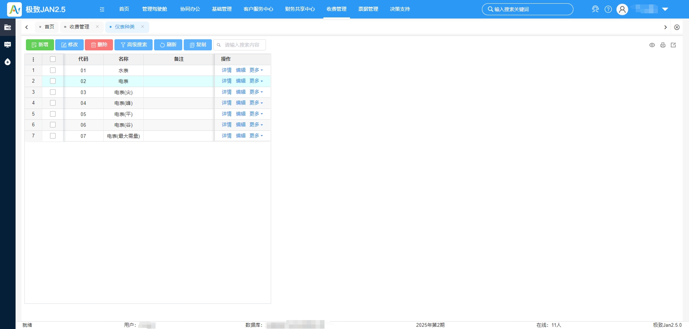
Task: Open the help question mark icon
Action: [x=608, y=9]
